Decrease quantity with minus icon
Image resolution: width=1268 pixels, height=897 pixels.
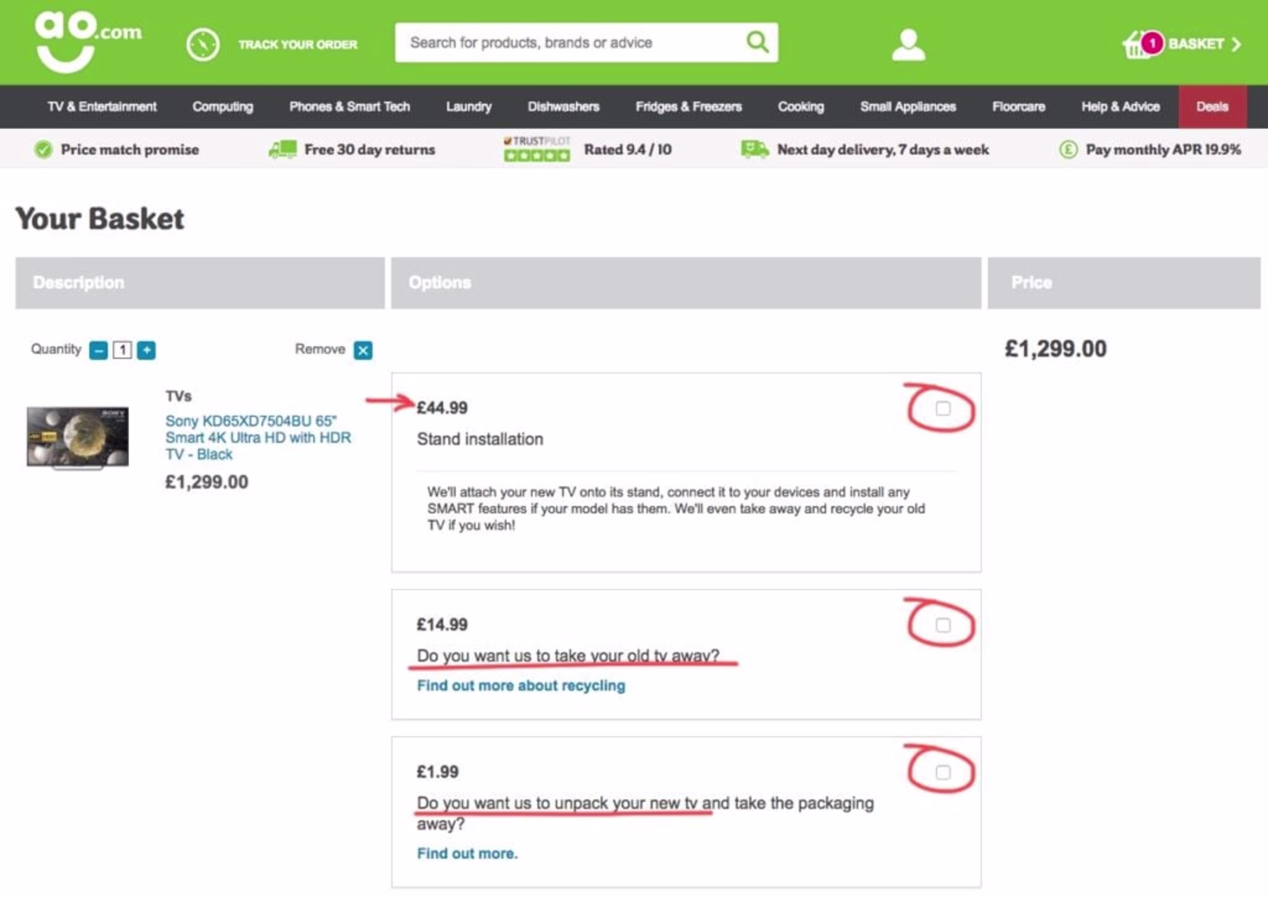(x=98, y=350)
